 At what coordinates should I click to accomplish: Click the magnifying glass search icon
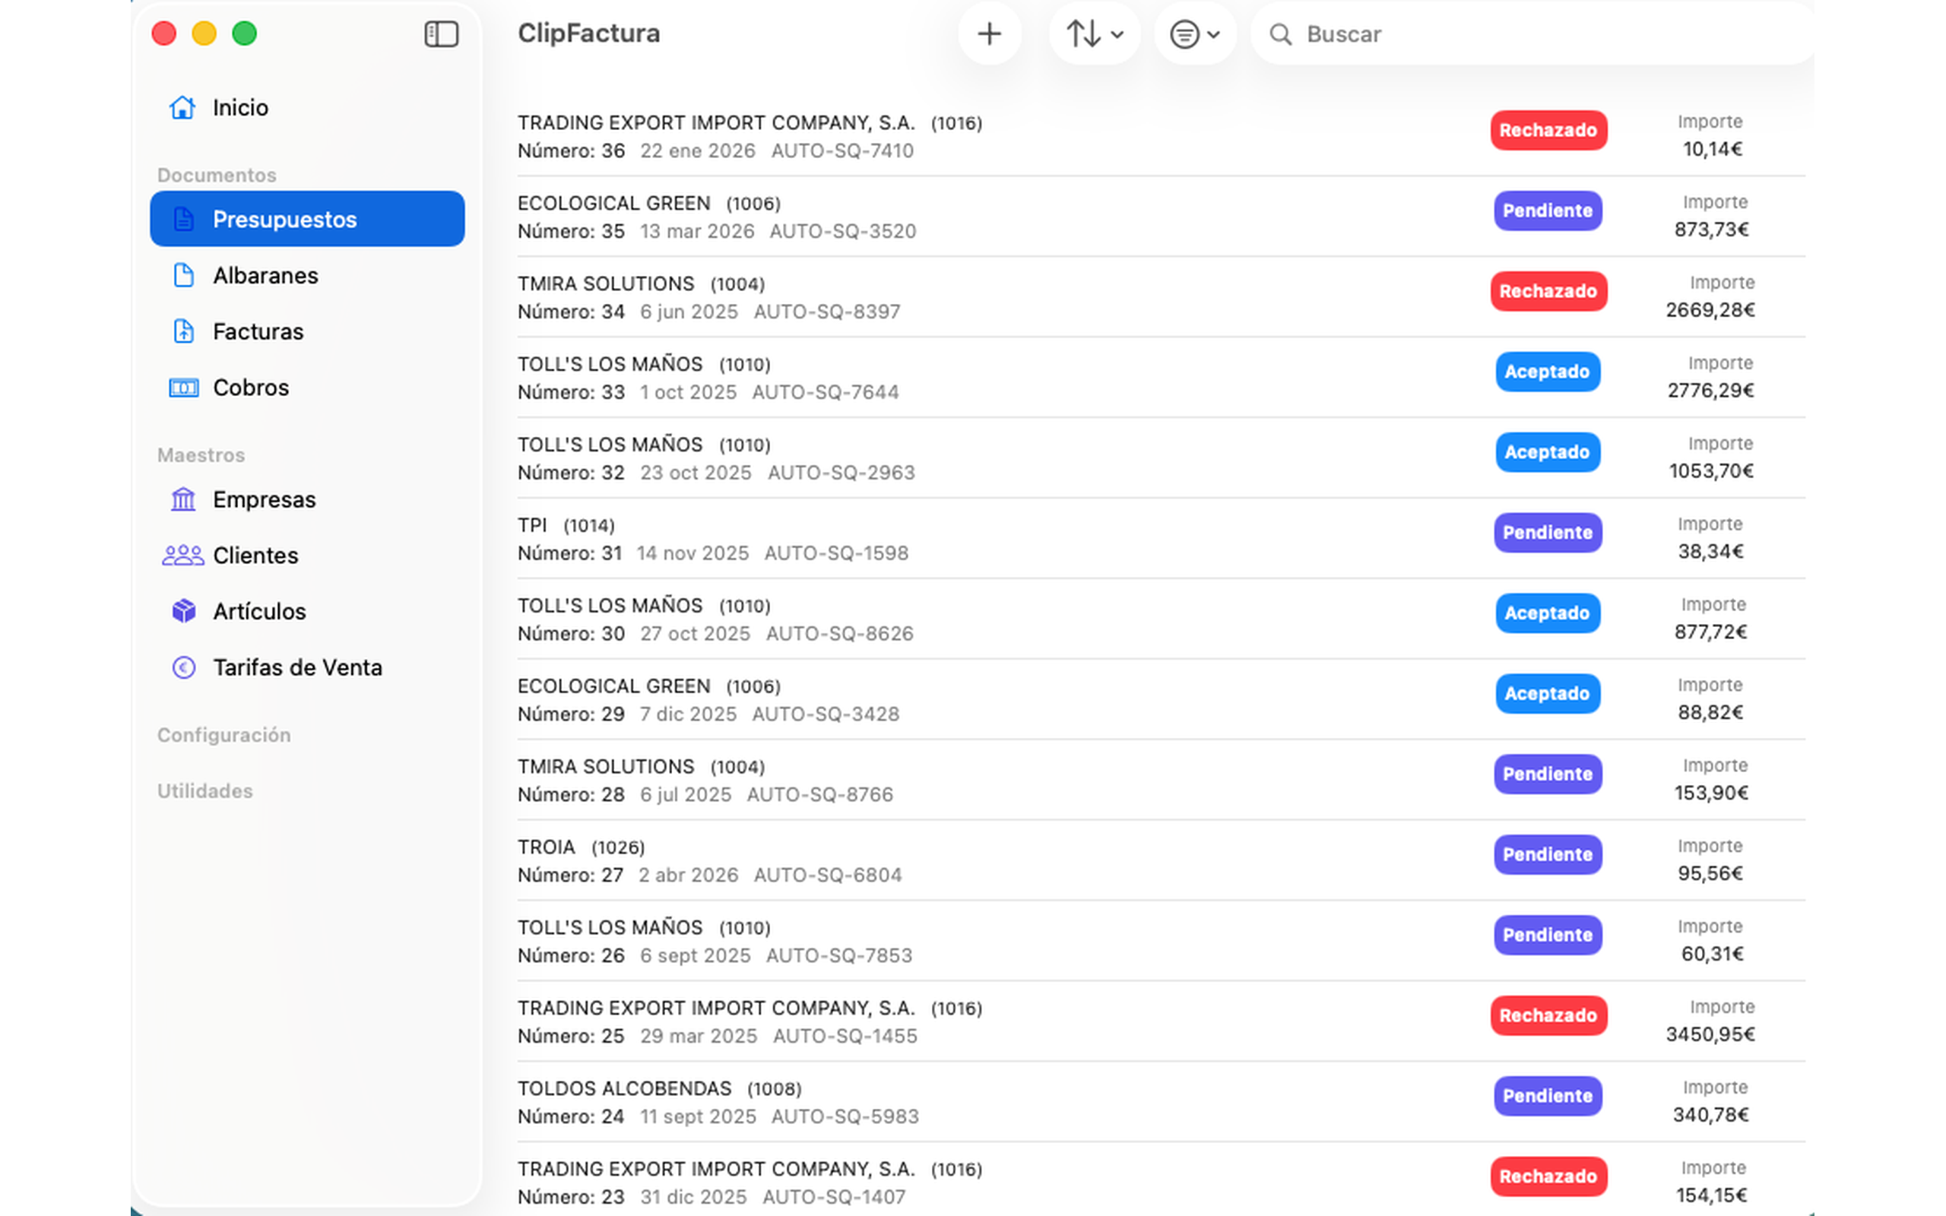pyautogui.click(x=1280, y=35)
